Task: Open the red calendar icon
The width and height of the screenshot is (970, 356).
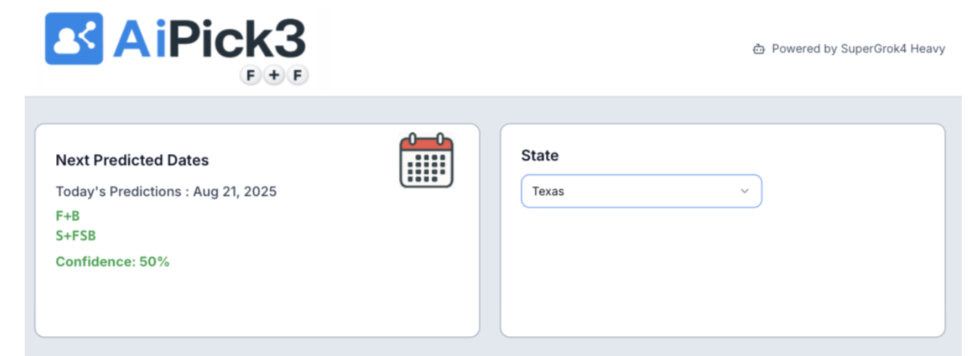Action: tap(427, 160)
